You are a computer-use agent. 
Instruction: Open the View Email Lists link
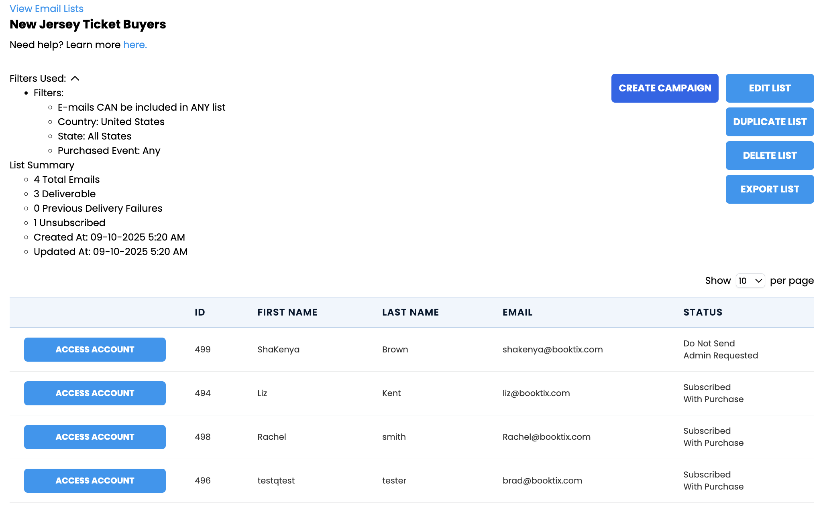47,9
